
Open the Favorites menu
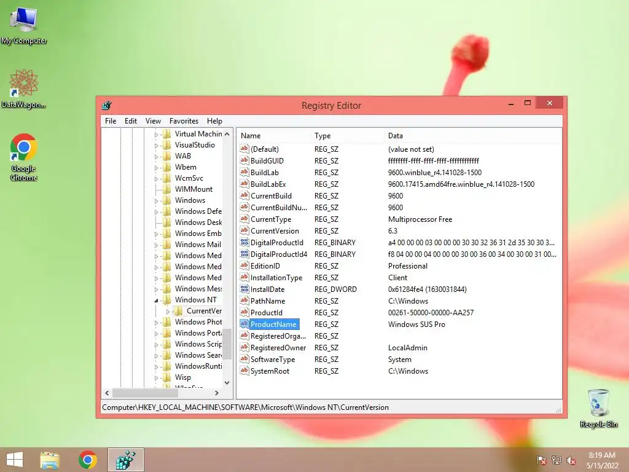tap(184, 121)
